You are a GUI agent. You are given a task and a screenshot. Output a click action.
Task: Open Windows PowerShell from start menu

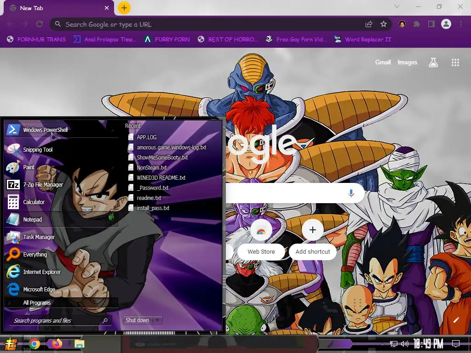coord(61,130)
